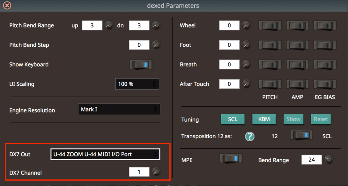Click the Foot controller range knob
The width and height of the screenshot is (348, 186).
(246, 45)
